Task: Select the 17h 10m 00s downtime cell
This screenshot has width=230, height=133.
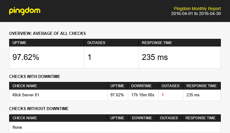Action: (143, 95)
